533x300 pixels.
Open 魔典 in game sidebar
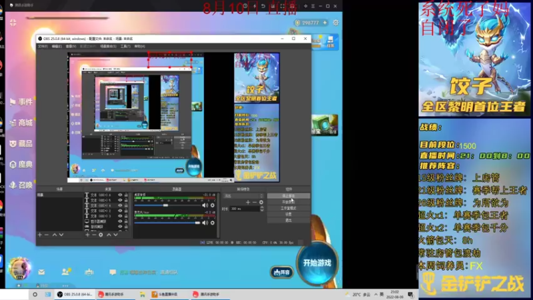[21, 165]
